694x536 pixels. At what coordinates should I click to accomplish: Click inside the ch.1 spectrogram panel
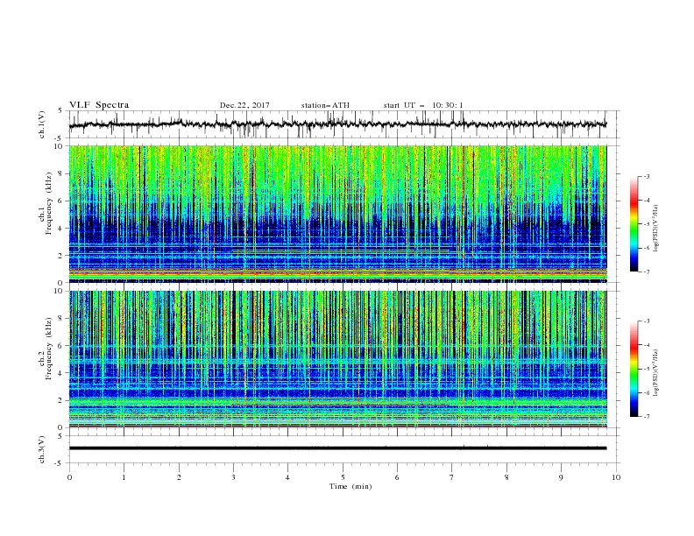337,214
